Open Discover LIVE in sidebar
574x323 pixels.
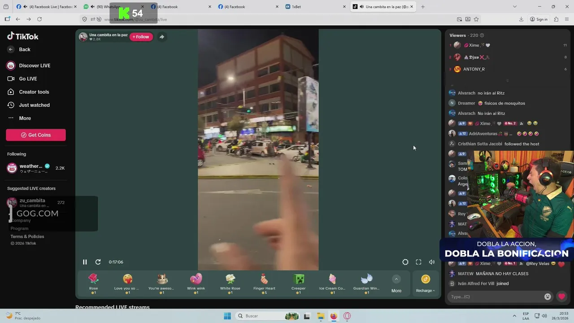pos(29,65)
